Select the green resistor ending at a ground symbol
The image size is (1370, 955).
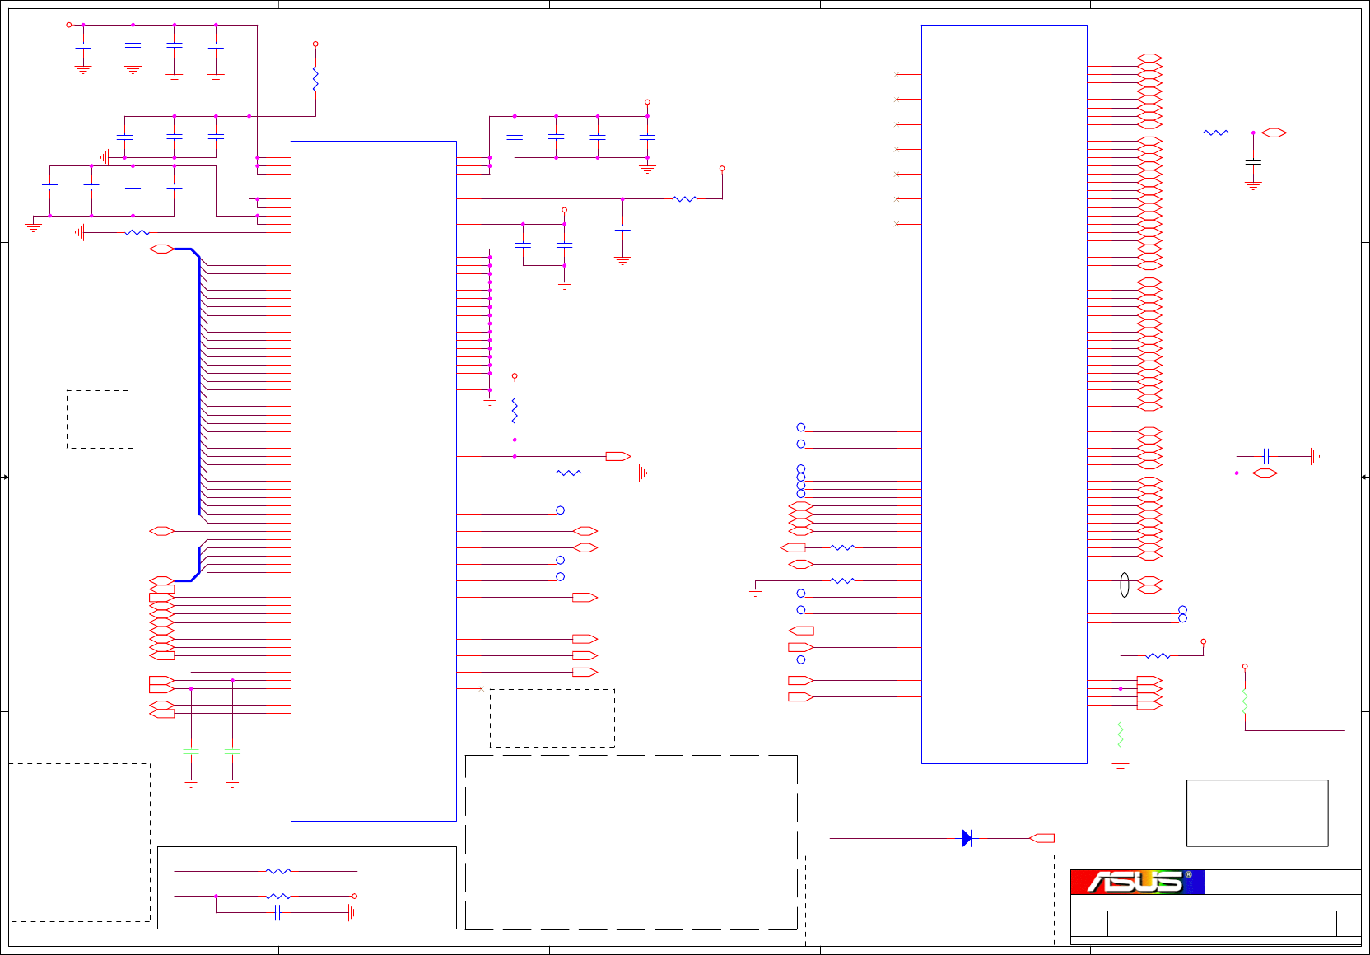1121,734
